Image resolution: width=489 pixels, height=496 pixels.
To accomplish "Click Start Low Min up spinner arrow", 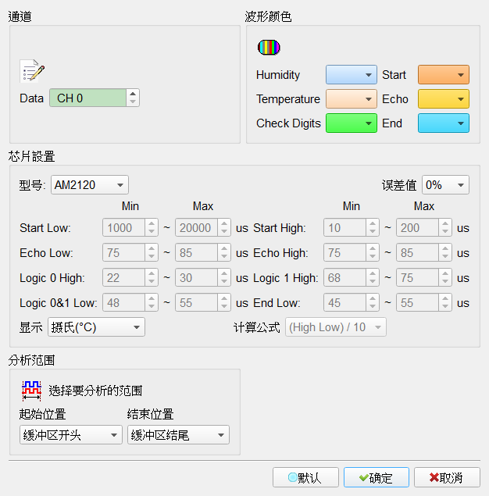I will point(152,223).
